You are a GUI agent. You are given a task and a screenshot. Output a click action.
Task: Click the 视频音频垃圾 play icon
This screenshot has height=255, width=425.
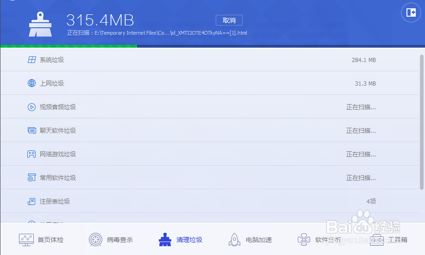pyautogui.click(x=31, y=107)
